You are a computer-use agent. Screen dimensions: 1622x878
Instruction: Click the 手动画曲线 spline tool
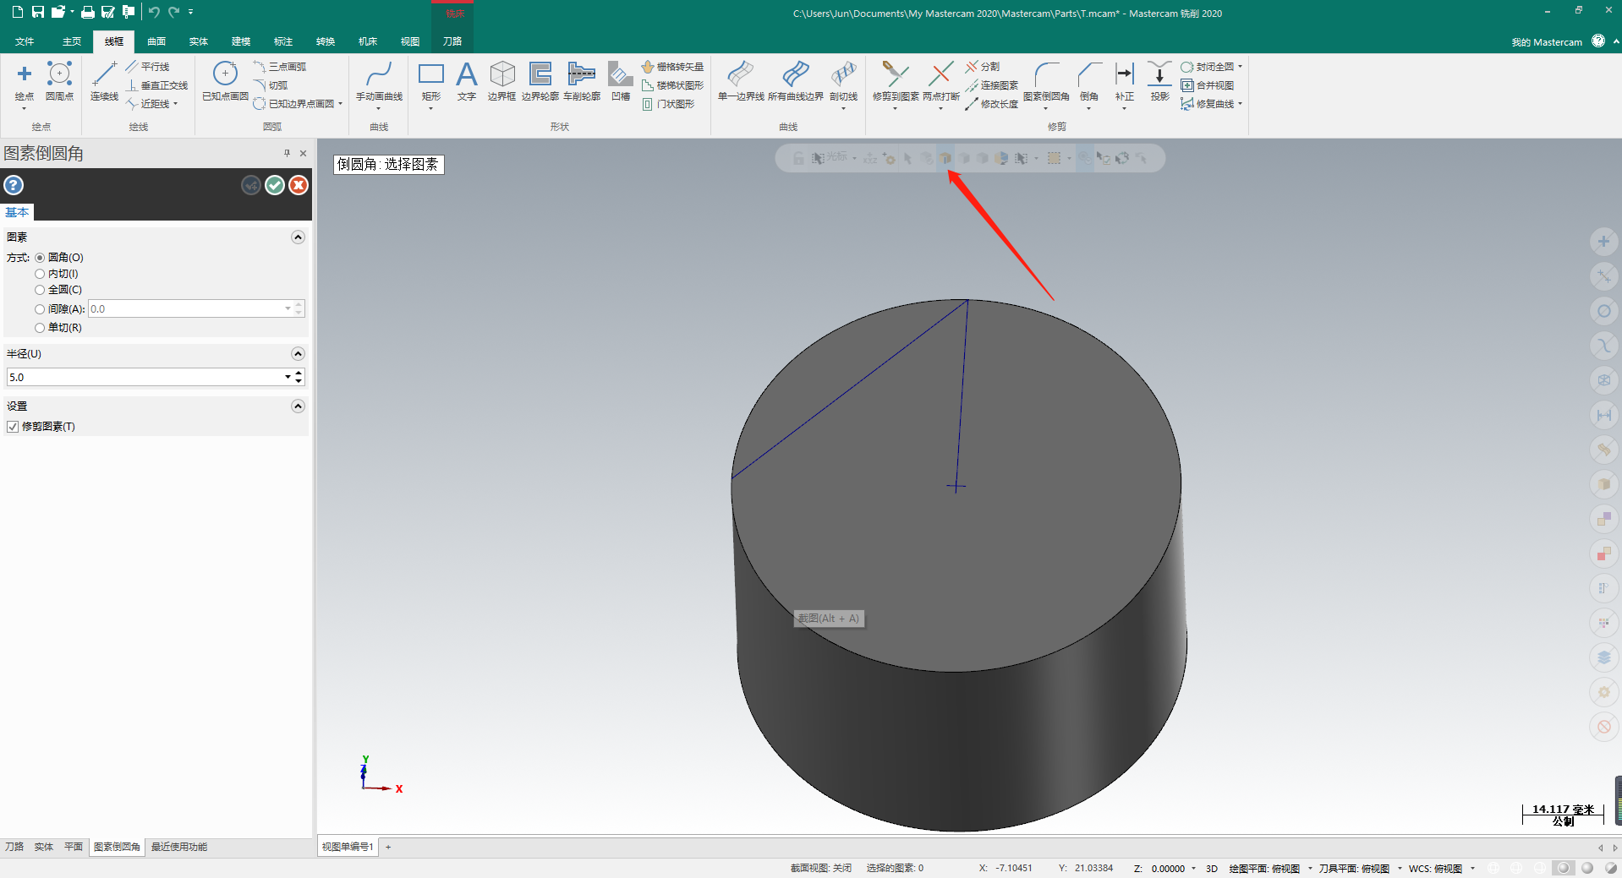[379, 82]
